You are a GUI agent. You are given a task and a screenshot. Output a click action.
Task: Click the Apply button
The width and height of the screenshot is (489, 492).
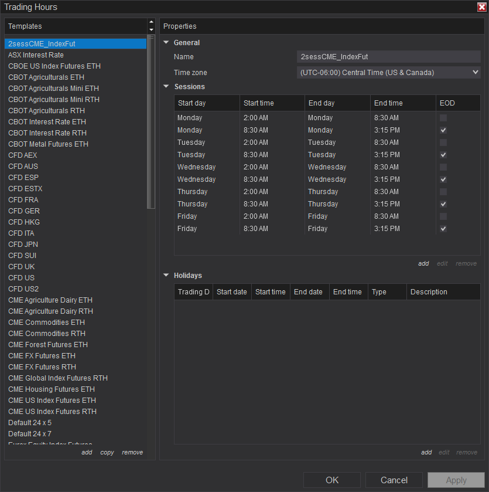pyautogui.click(x=456, y=480)
